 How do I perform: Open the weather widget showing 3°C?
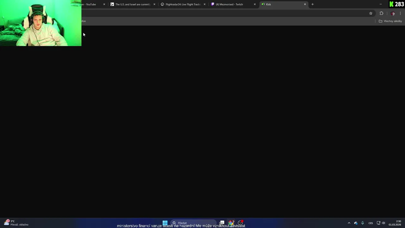16,223
